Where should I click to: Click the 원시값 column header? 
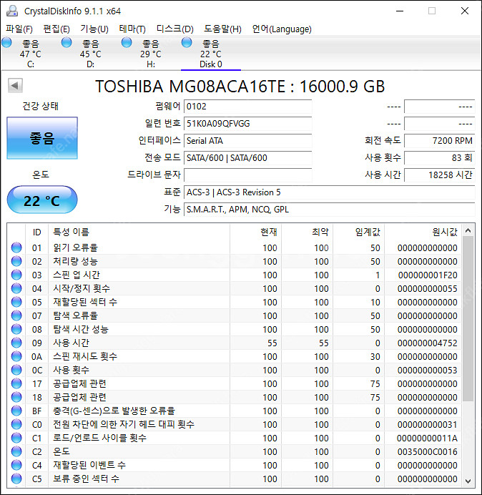[x=423, y=232]
